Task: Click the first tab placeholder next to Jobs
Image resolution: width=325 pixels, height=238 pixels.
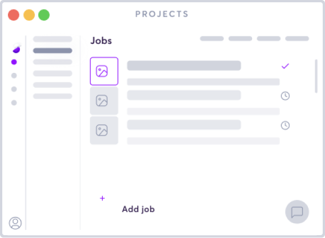Action: pos(212,39)
